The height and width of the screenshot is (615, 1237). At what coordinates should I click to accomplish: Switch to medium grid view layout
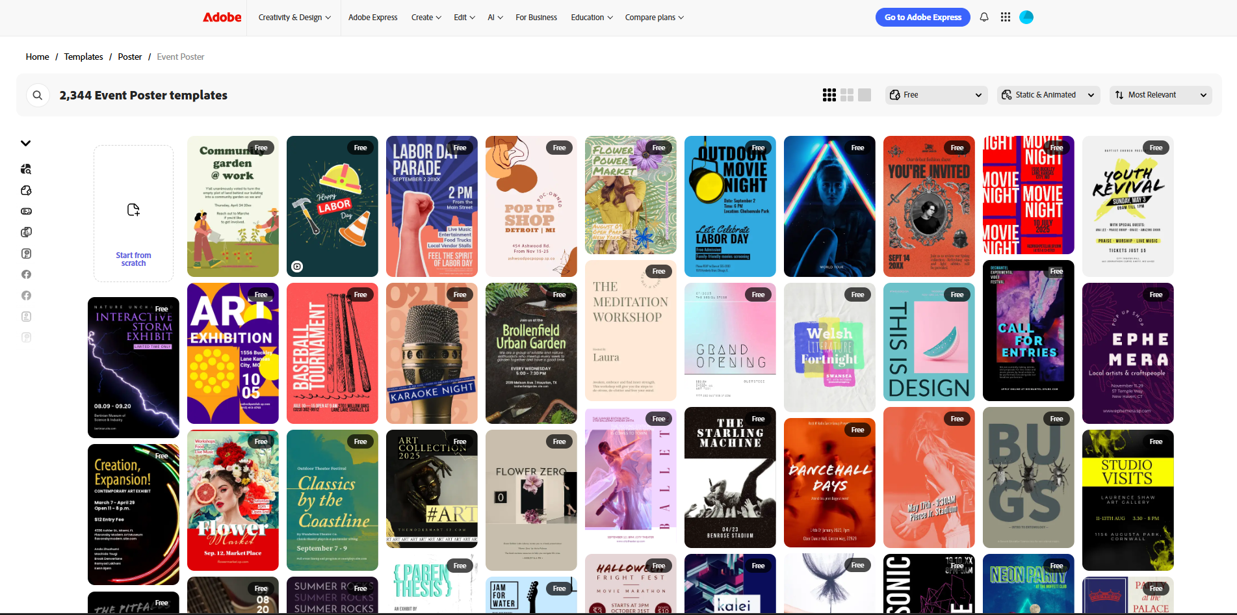pos(847,95)
